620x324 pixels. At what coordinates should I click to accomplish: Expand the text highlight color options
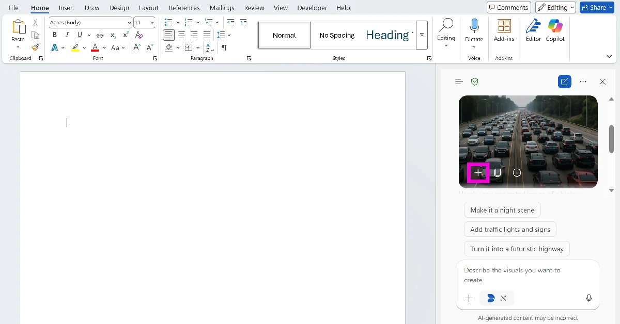tap(84, 47)
